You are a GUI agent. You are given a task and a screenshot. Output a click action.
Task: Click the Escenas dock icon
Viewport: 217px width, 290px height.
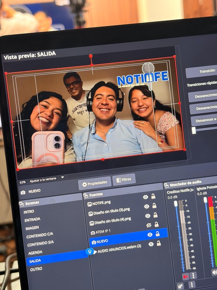[x=21, y=204]
